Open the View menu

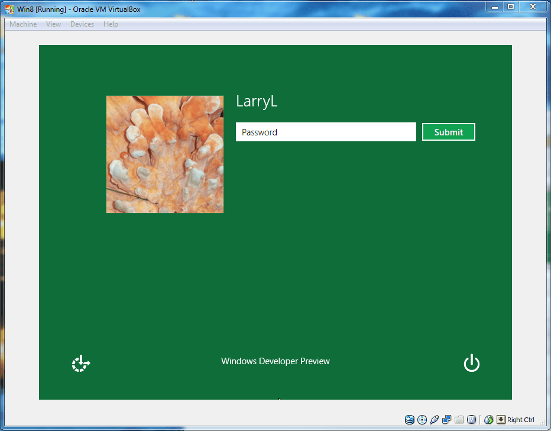point(53,24)
